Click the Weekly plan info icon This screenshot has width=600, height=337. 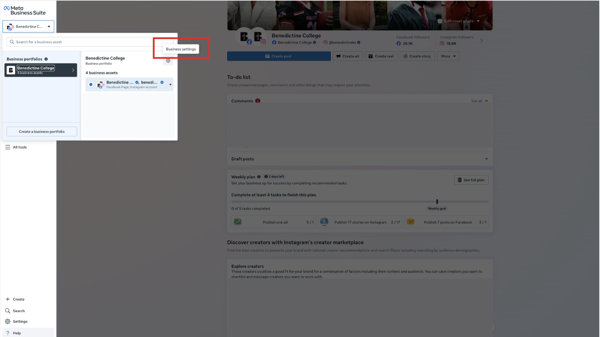259,177
